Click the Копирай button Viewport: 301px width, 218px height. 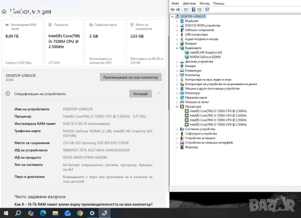[x=141, y=94]
